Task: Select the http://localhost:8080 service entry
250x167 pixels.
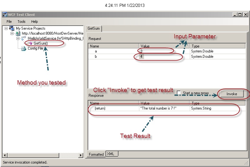Action: click(x=52, y=33)
